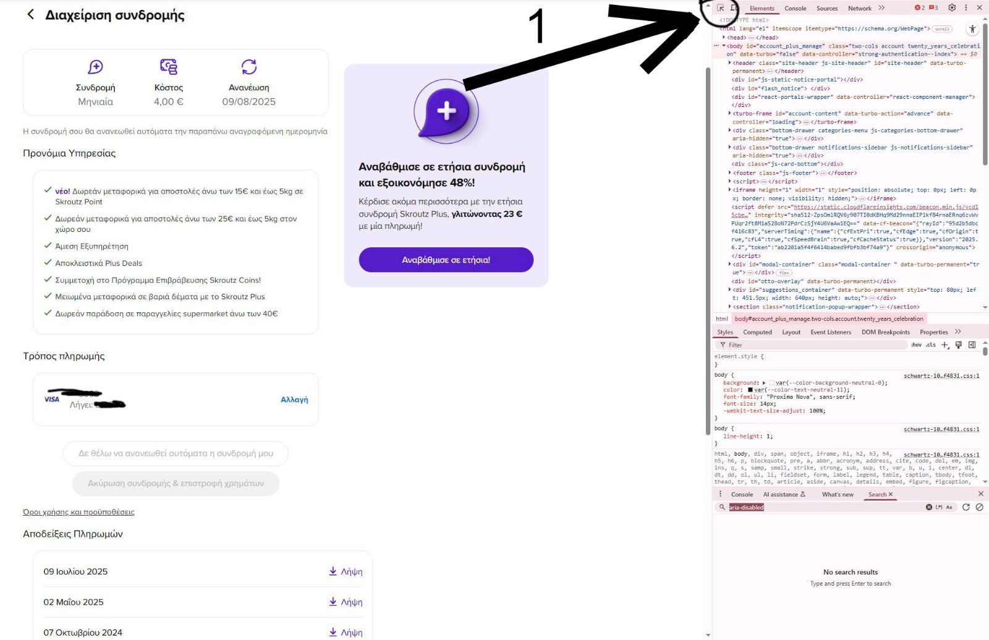The width and height of the screenshot is (989, 640).
Task: Close the Search tab with its X
Action: pyautogui.click(x=891, y=494)
